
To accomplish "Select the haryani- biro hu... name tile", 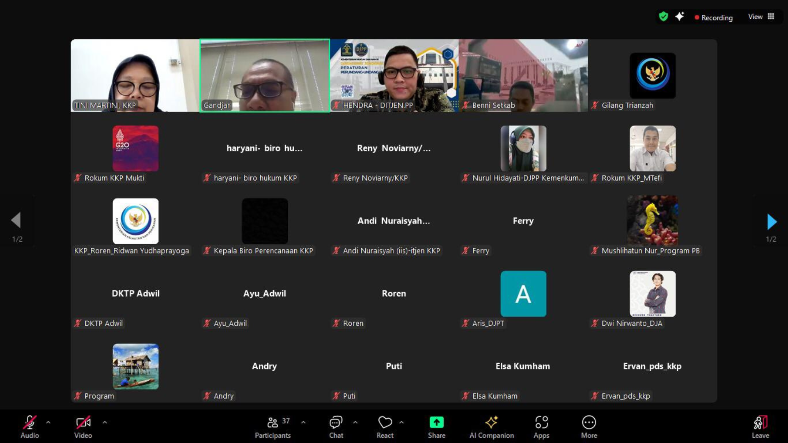I will (x=265, y=148).
